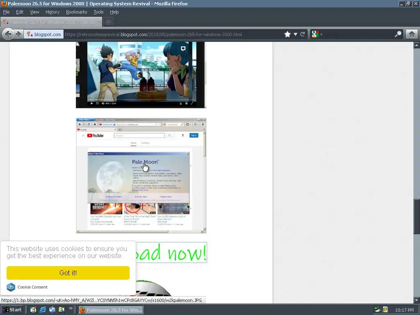Click the scrollbar up arrow
Viewport: 420px width, 315px height.
pos(417,45)
